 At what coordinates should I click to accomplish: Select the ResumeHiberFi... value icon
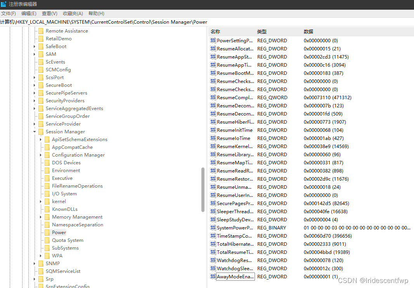pos(213,122)
